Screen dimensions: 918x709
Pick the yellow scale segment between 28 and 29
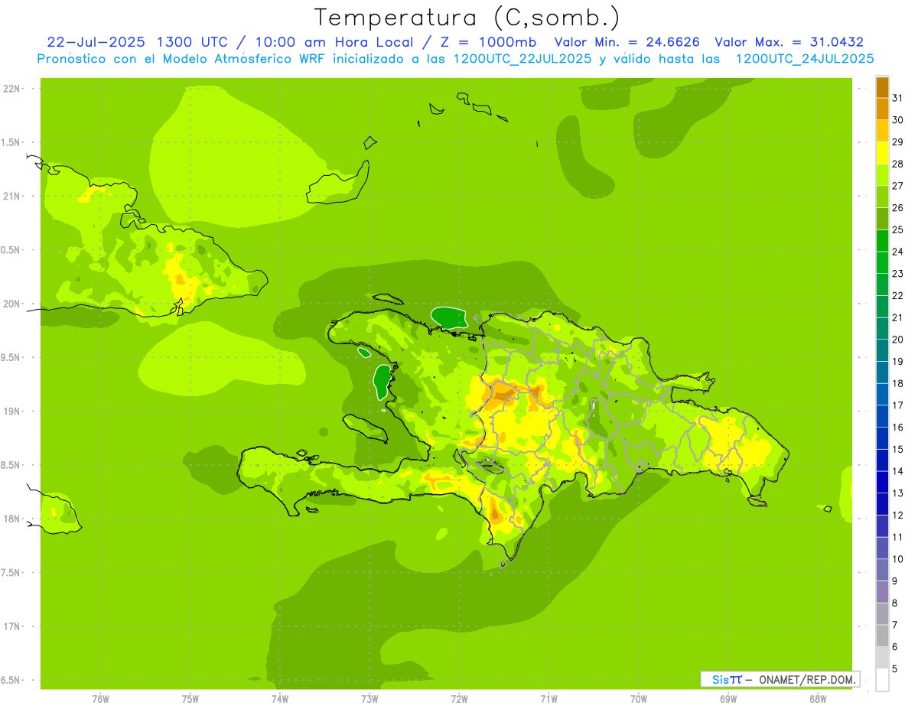coord(882,153)
